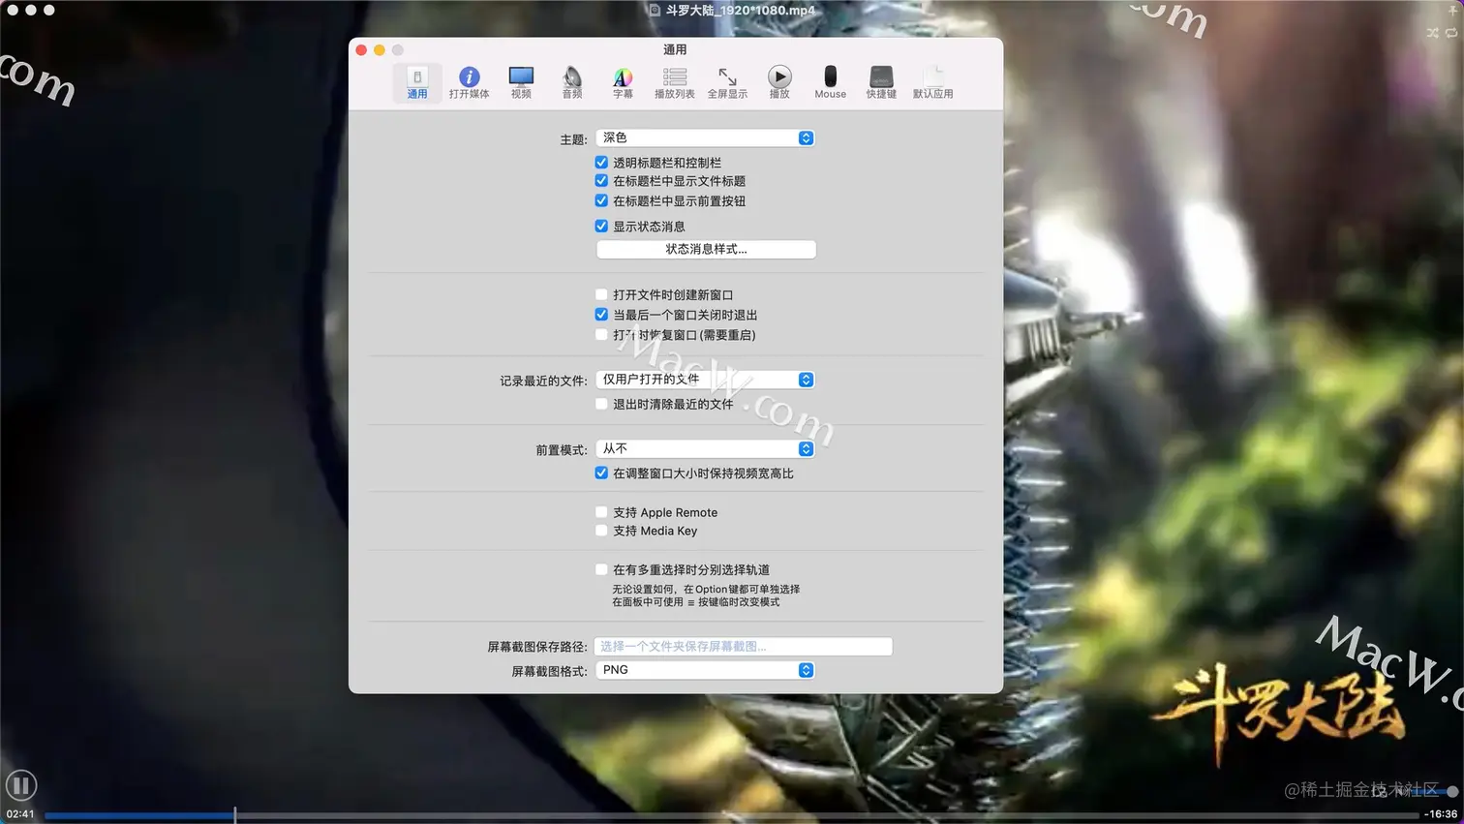
Task: Open the 记录最近的文件 dropdown
Action: tap(705, 380)
